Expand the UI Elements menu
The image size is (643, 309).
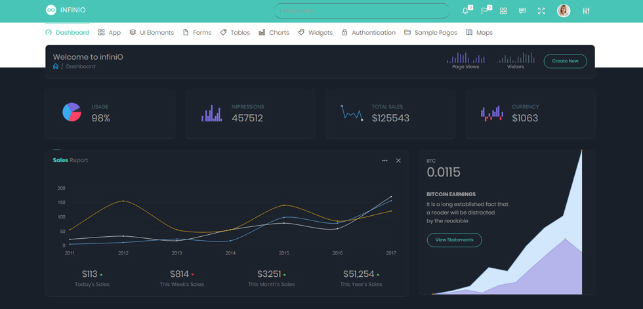[x=152, y=32]
